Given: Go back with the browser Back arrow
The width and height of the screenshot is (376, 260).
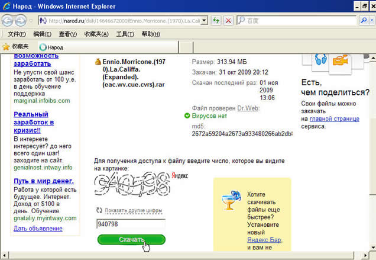Looking at the screenshot, I should click(x=7, y=21).
